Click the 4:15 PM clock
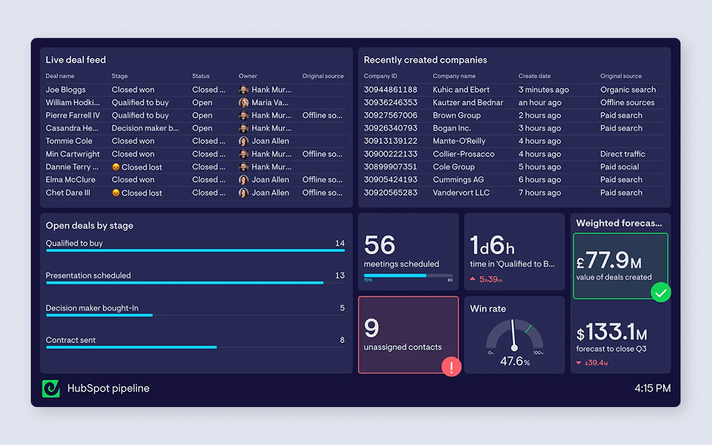712x445 pixels. click(x=652, y=389)
